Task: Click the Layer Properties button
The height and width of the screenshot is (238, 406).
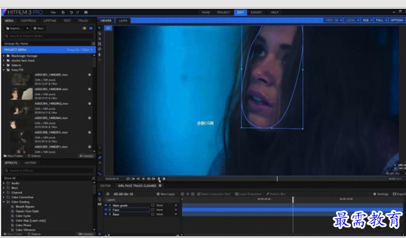Action: point(248,194)
